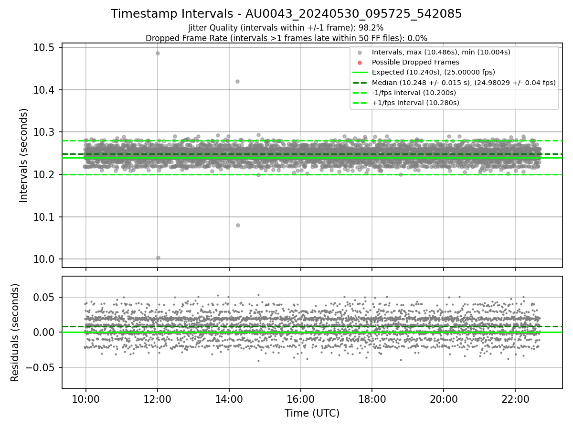Click the max outlier point near 10.486s at 12:00
The height and width of the screenshot is (430, 573).
coord(158,53)
